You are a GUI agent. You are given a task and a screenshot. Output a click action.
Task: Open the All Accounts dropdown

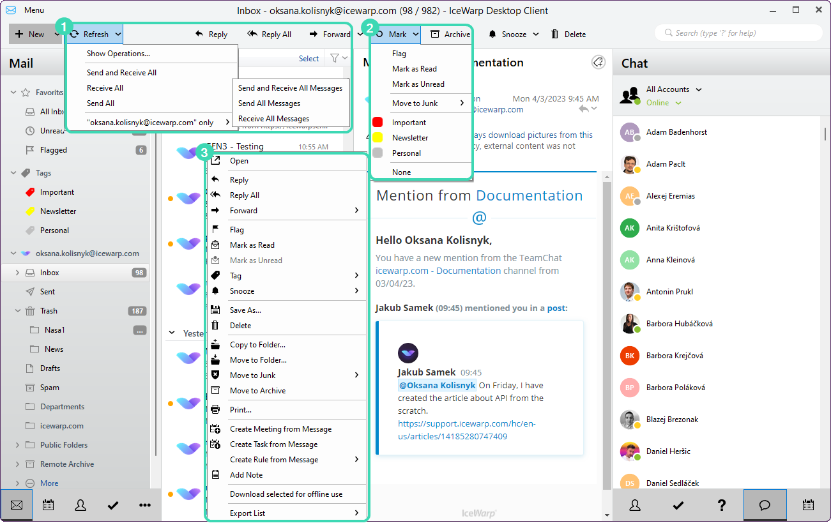click(x=674, y=89)
